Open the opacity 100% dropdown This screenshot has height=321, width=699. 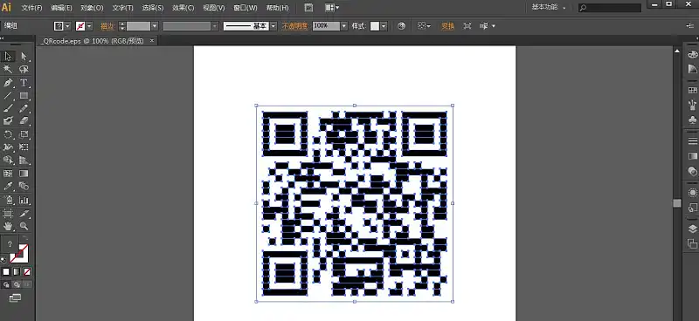[343, 26]
